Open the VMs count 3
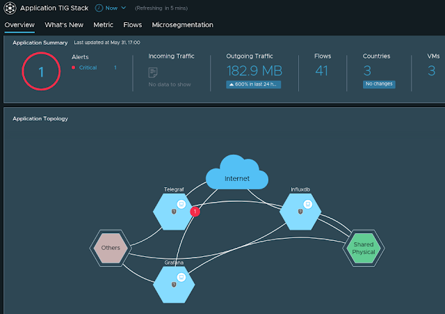The image size is (445, 314). [431, 71]
